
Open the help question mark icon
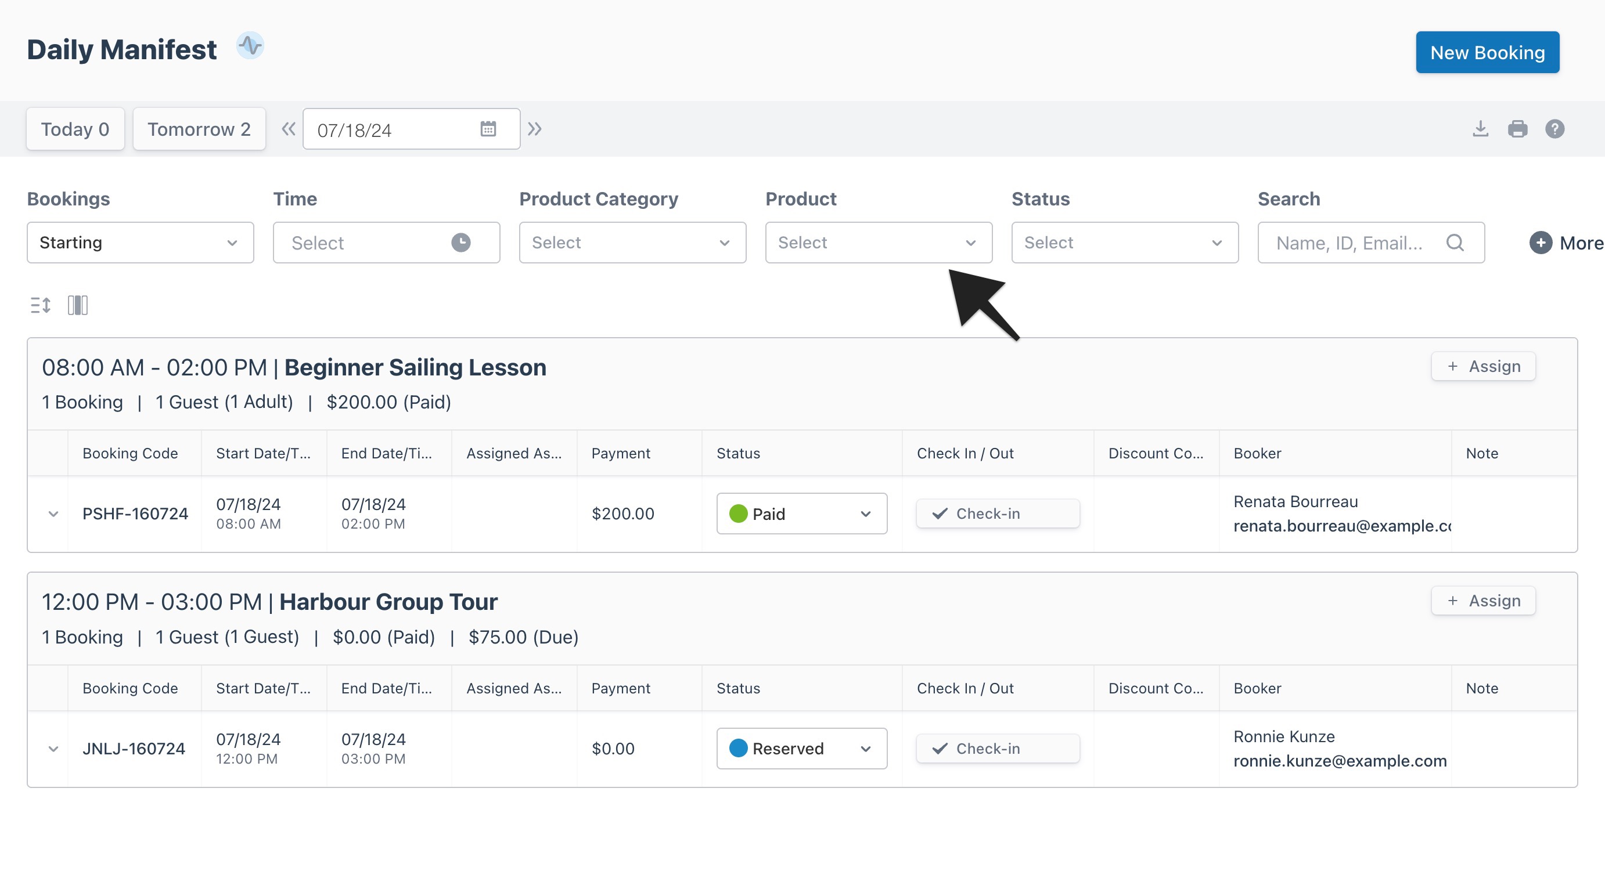click(x=1554, y=129)
